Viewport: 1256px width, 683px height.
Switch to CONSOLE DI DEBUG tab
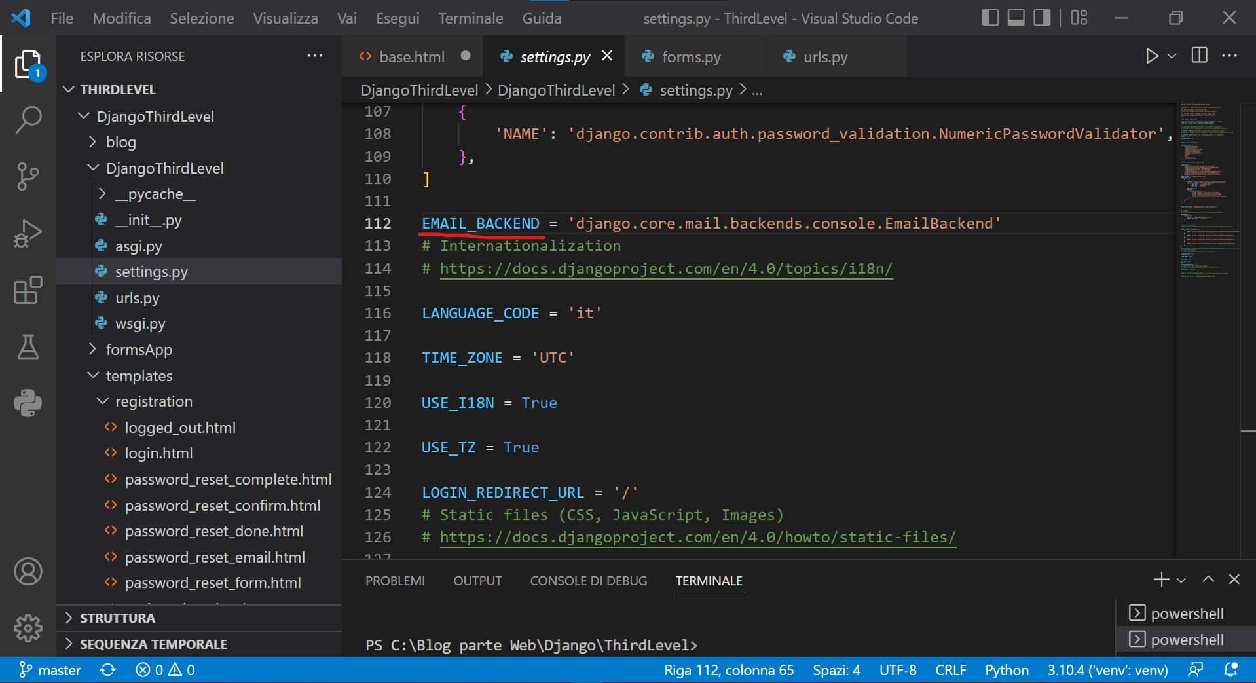588,581
